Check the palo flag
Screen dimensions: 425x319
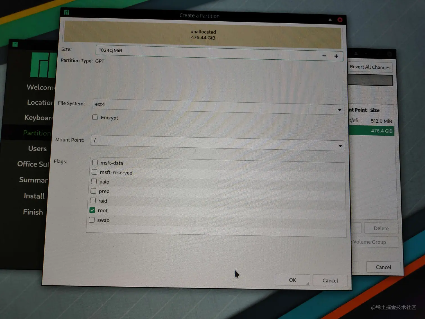click(x=94, y=181)
